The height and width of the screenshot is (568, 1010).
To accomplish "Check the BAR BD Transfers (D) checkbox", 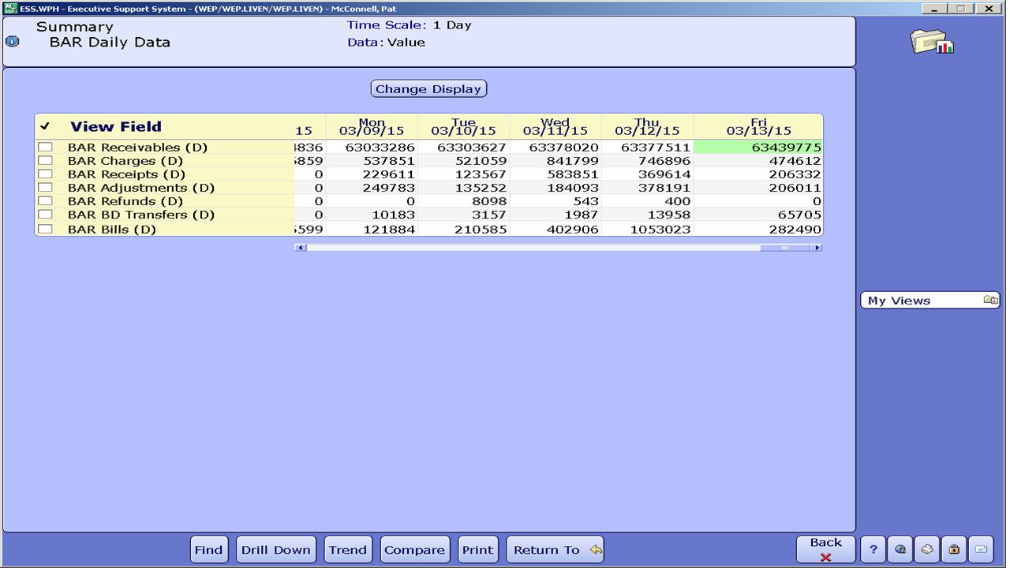I will tap(46, 215).
